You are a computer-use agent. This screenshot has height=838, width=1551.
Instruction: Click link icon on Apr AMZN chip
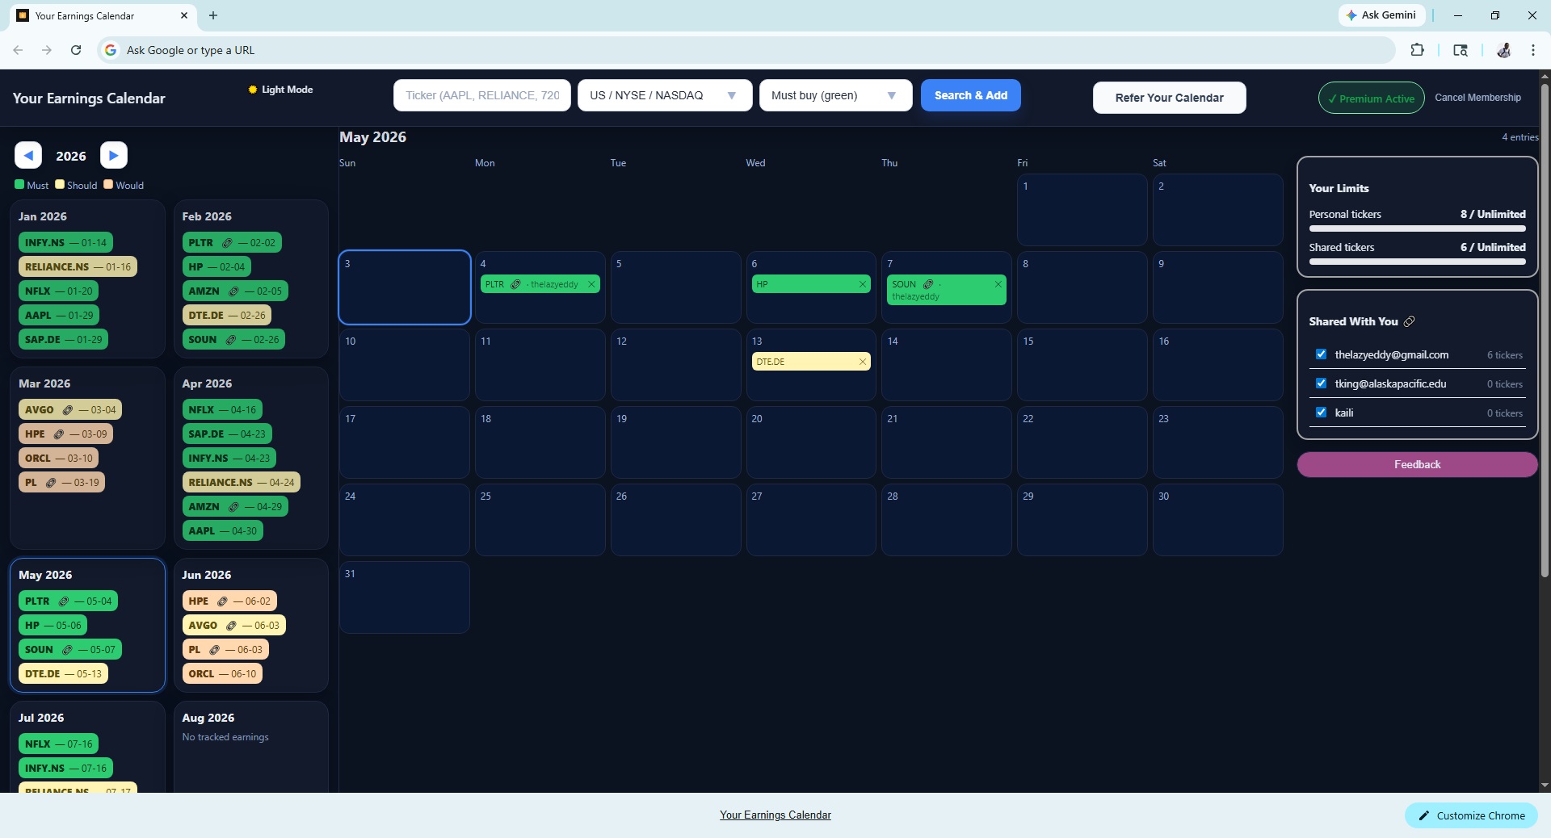pos(234,506)
